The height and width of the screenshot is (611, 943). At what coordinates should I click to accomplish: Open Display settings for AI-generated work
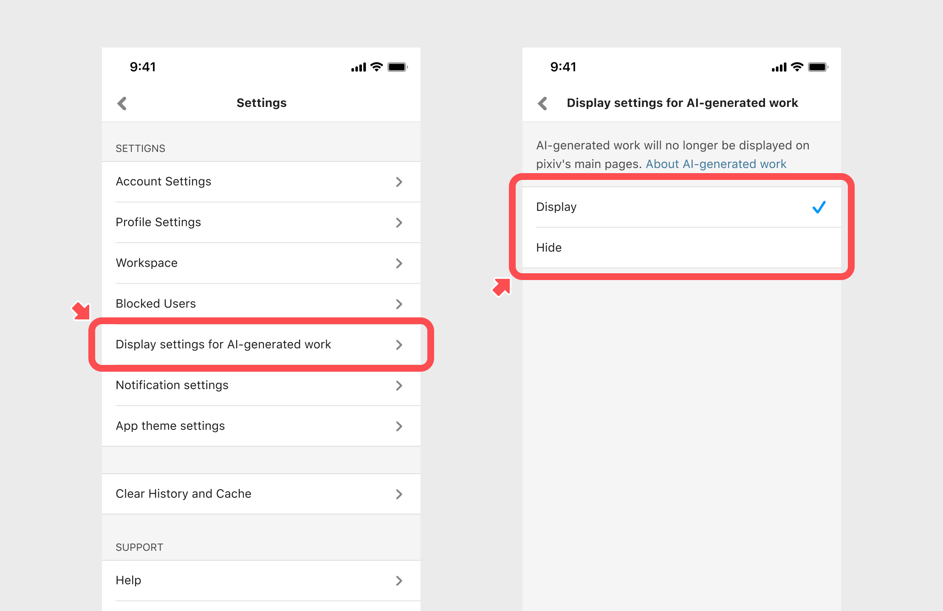coord(261,345)
